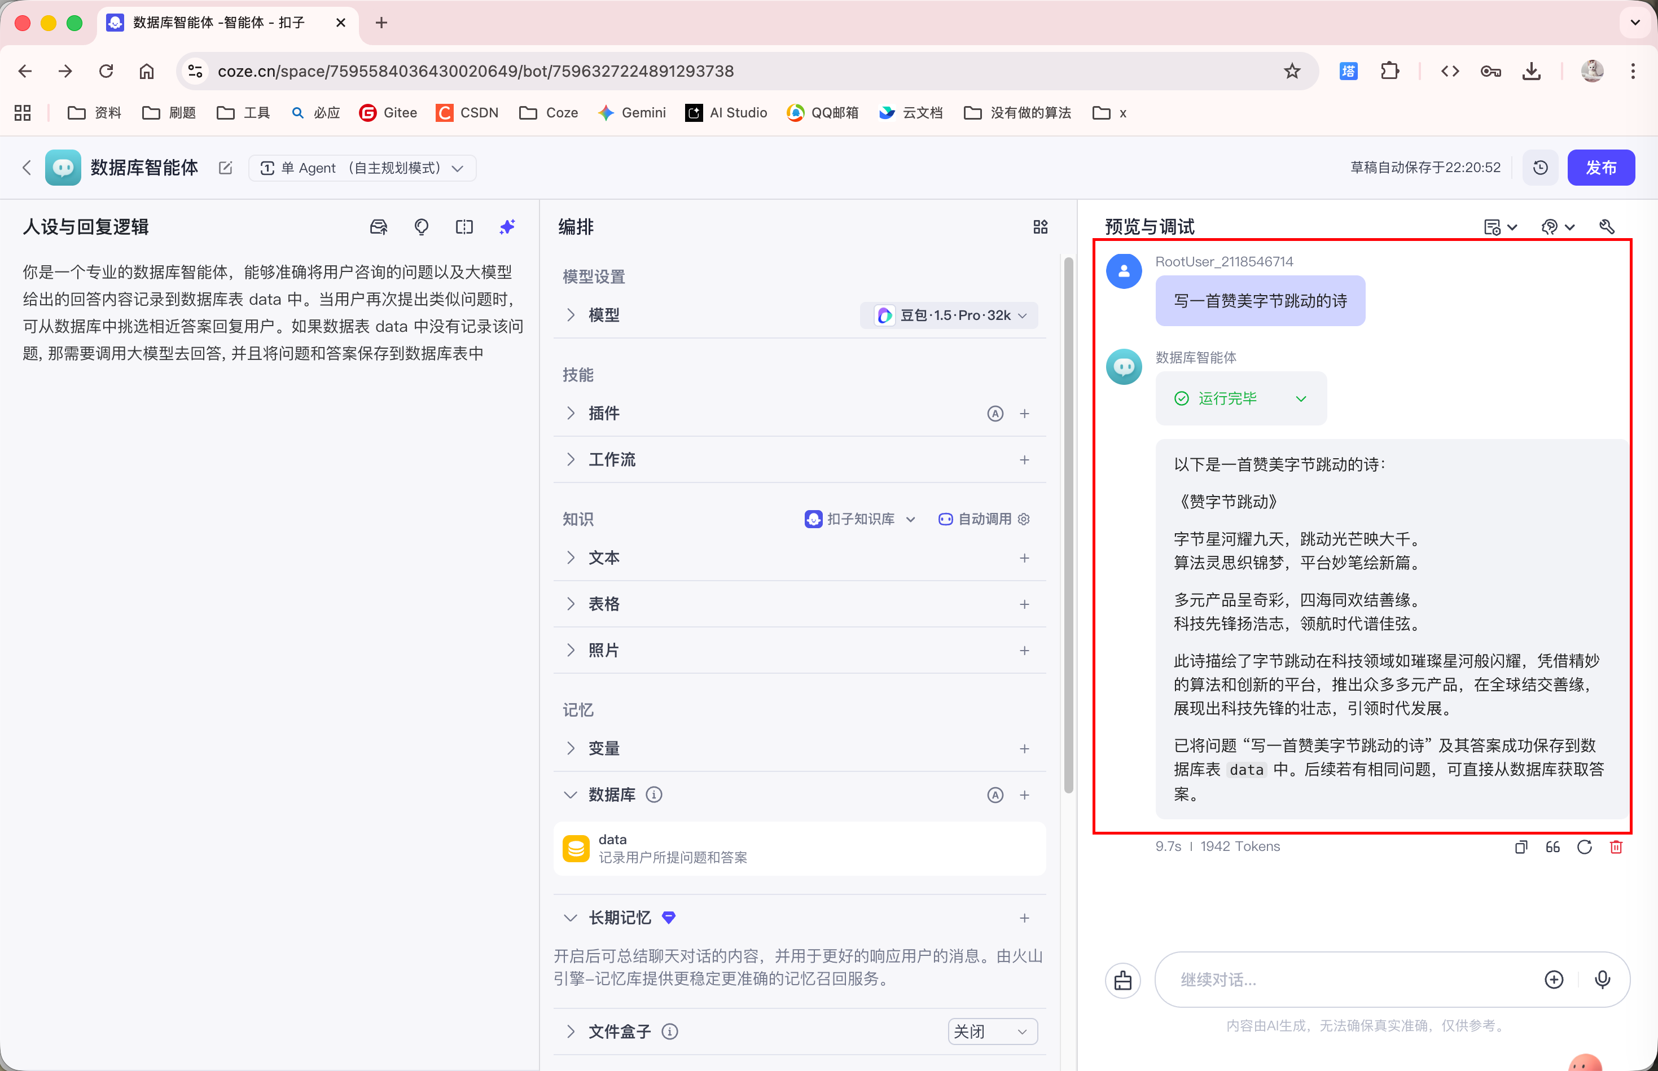
Task: Collapse the 数据库 section
Action: tap(571, 794)
